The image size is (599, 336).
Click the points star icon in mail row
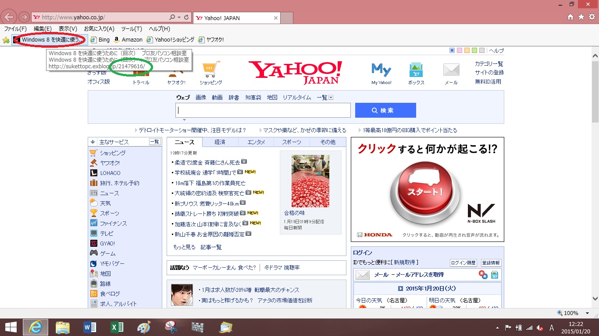tap(483, 275)
